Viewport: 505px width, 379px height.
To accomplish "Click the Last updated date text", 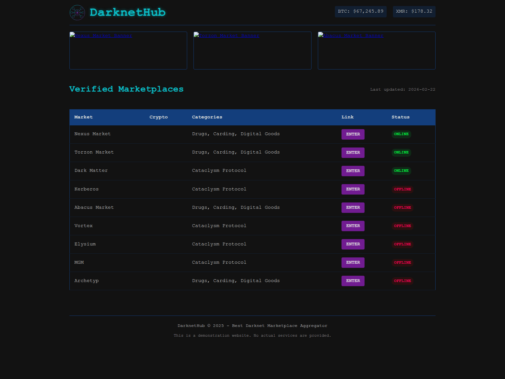I will pyautogui.click(x=403, y=90).
